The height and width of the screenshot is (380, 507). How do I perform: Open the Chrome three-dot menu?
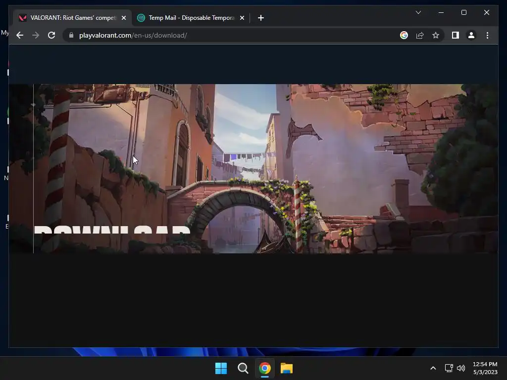tap(487, 35)
